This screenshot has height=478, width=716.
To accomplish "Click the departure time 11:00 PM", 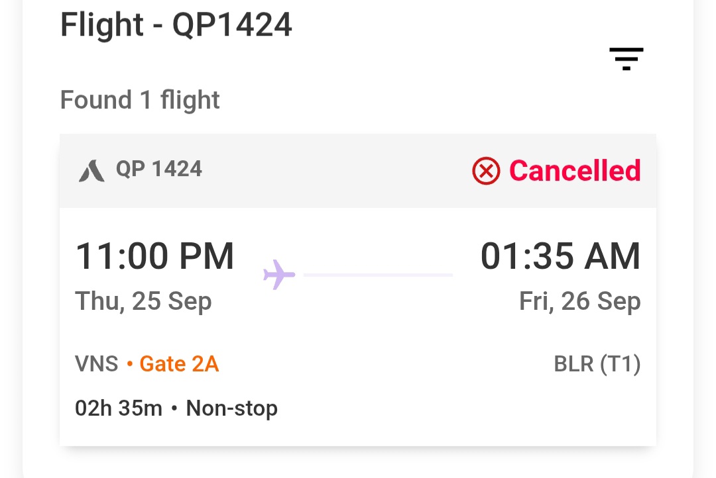I will point(154,256).
